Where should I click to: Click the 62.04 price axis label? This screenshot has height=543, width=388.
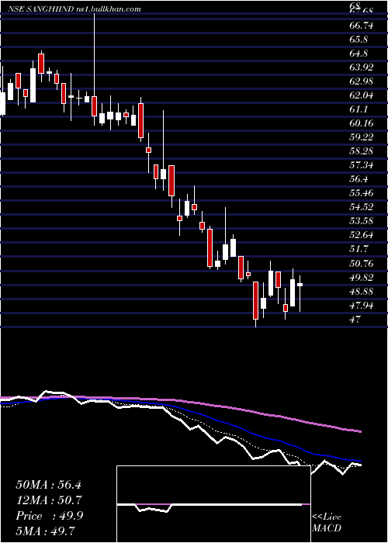click(362, 95)
